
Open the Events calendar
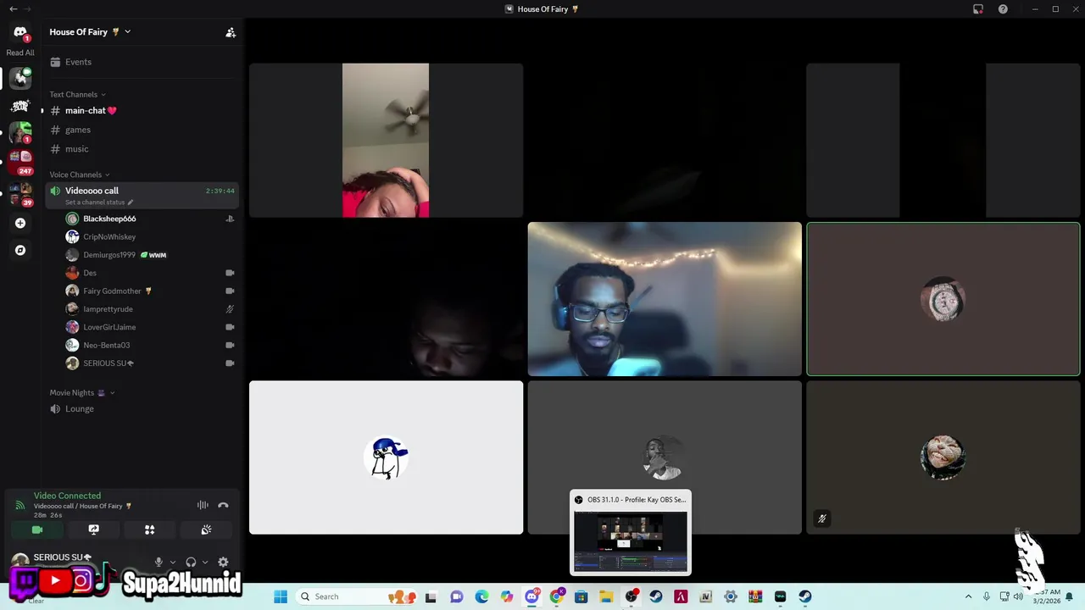tap(142, 62)
